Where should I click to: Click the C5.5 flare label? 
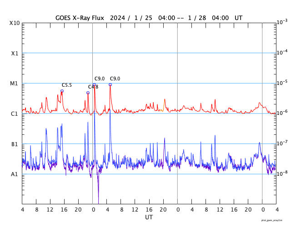pos(67,85)
